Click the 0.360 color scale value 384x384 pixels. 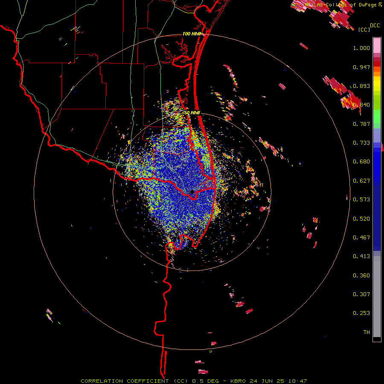click(361, 276)
